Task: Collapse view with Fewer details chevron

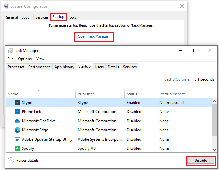Action: coord(11,161)
